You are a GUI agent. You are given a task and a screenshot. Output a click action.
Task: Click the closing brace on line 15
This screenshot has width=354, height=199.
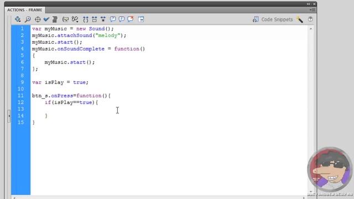coord(33,123)
